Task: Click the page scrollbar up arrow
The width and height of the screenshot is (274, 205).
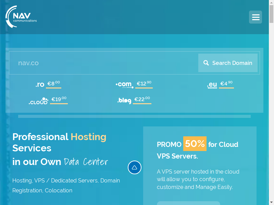Action: [x=271, y=3]
